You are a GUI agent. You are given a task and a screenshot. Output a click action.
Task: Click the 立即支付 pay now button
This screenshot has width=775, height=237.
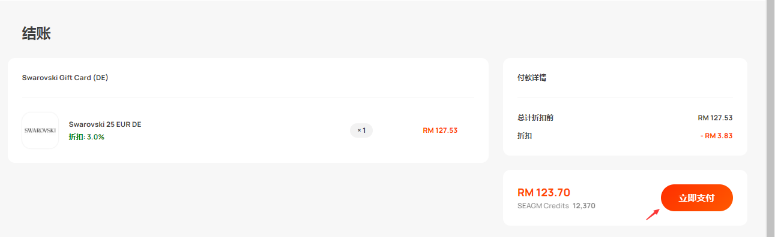click(696, 198)
